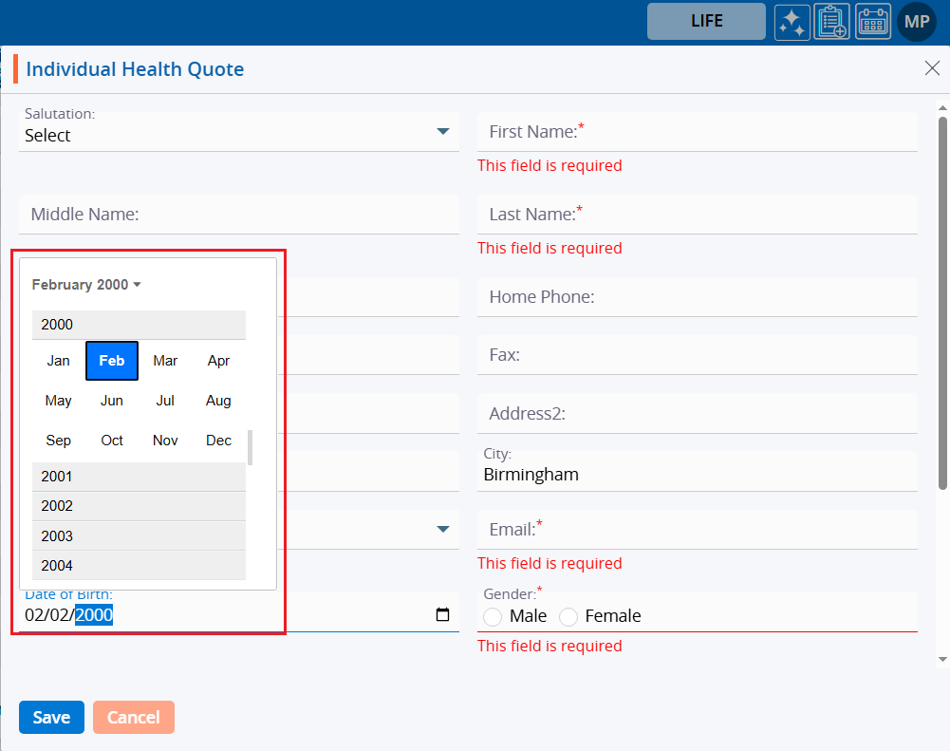Screen dimensions: 950x751
Task: Collapse the February 2000 month-year selector
Action: pyautogui.click(x=86, y=285)
